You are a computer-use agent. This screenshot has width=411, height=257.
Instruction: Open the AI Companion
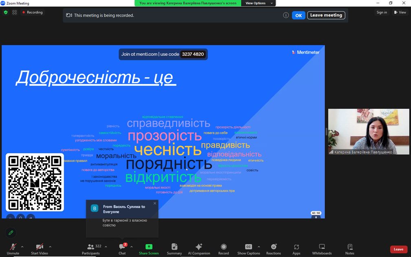[199, 248]
